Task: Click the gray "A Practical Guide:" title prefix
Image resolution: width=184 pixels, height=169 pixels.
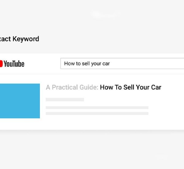Action: pos(72,87)
